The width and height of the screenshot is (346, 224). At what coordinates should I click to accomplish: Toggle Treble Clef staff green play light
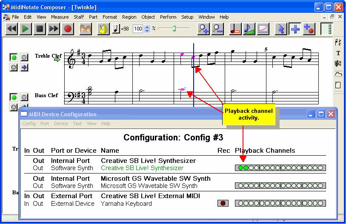point(14,57)
